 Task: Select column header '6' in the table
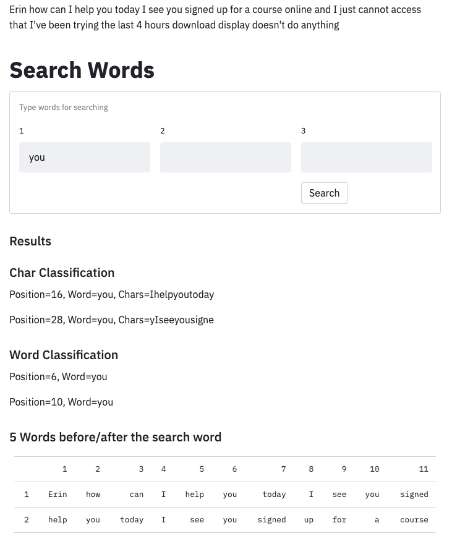[x=234, y=469]
